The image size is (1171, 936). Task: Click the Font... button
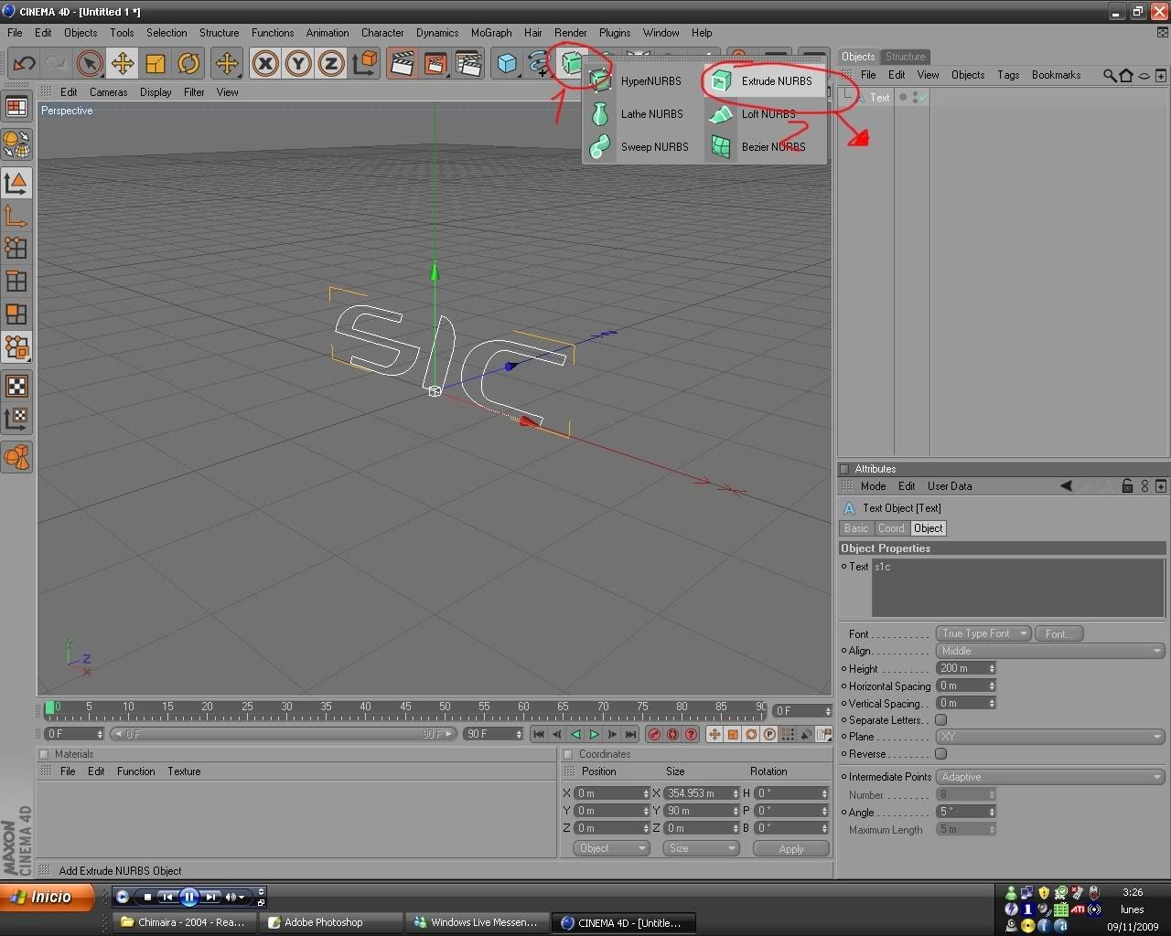1058,633
